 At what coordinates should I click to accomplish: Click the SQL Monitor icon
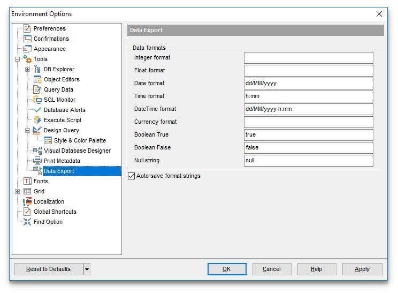coord(37,100)
